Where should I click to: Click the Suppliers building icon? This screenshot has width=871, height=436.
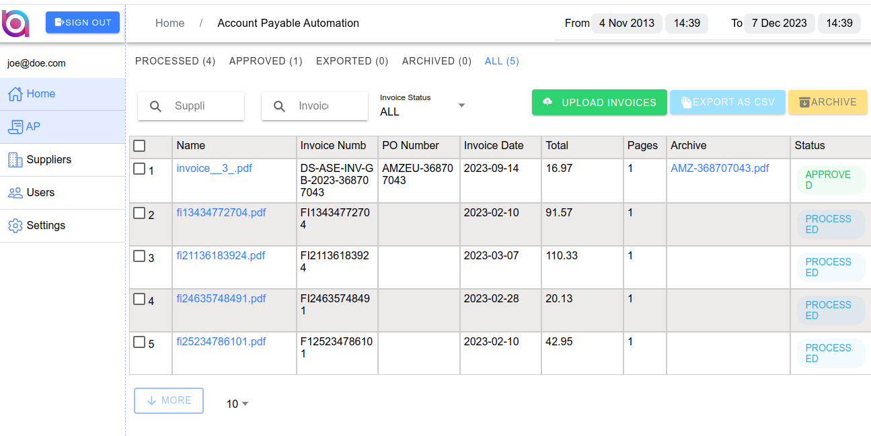(x=15, y=160)
